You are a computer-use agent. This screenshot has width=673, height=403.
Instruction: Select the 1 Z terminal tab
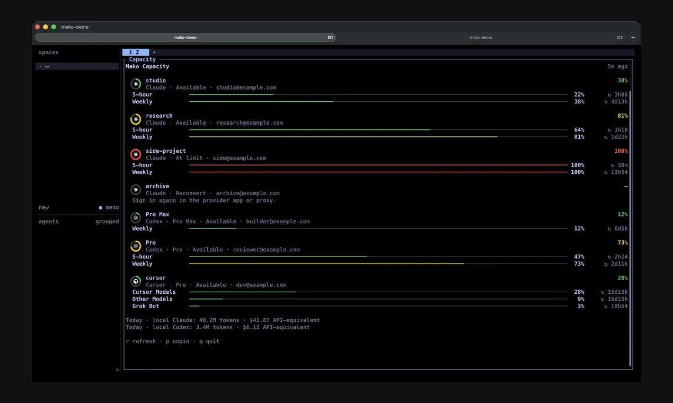[x=136, y=52]
